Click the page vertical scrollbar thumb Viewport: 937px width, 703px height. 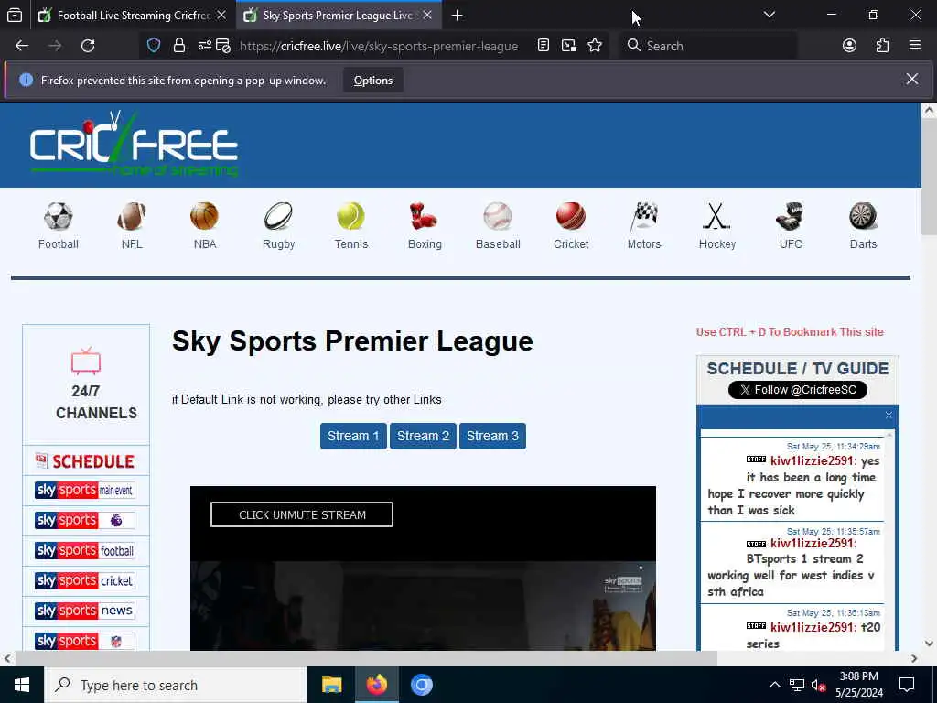(x=929, y=178)
